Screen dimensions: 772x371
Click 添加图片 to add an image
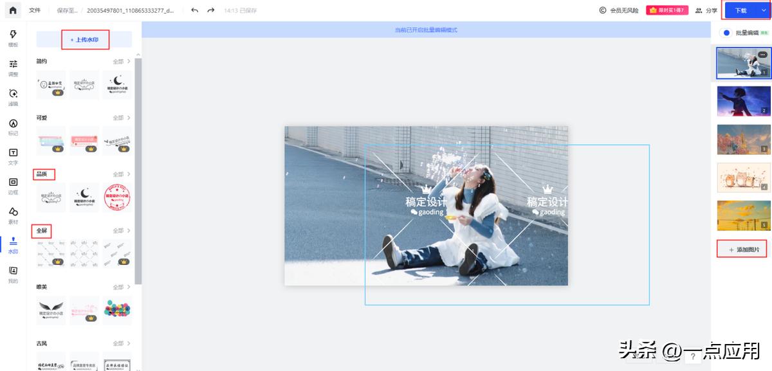click(x=742, y=249)
